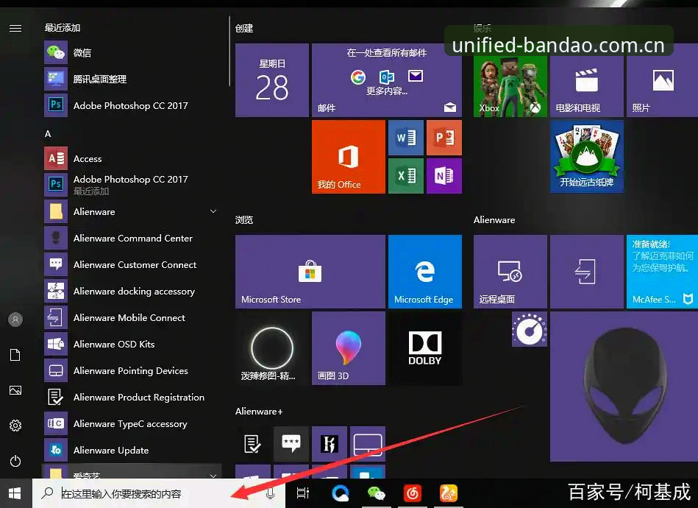The height and width of the screenshot is (508, 698).
Task: Open Pictures from Start sidebar
Action: click(x=15, y=390)
